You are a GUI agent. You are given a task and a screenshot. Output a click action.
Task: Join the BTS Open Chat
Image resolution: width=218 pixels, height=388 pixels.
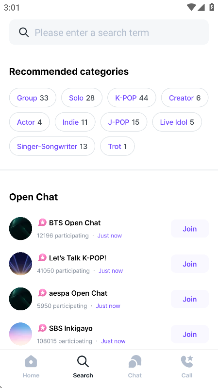coord(190,229)
